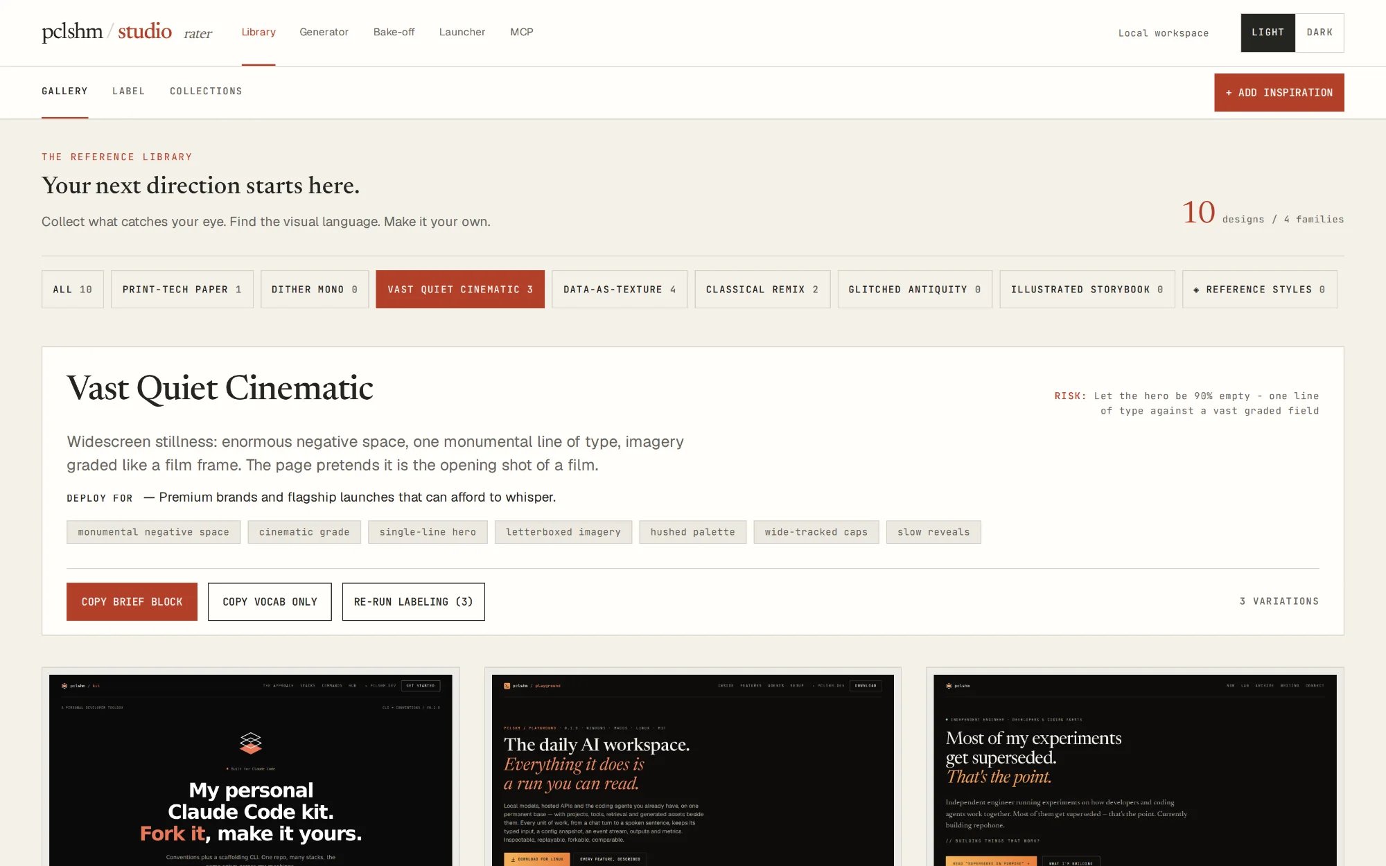Toggle VAST QUIET CINEMATIC filter
This screenshot has width=1386, height=866.
click(460, 289)
